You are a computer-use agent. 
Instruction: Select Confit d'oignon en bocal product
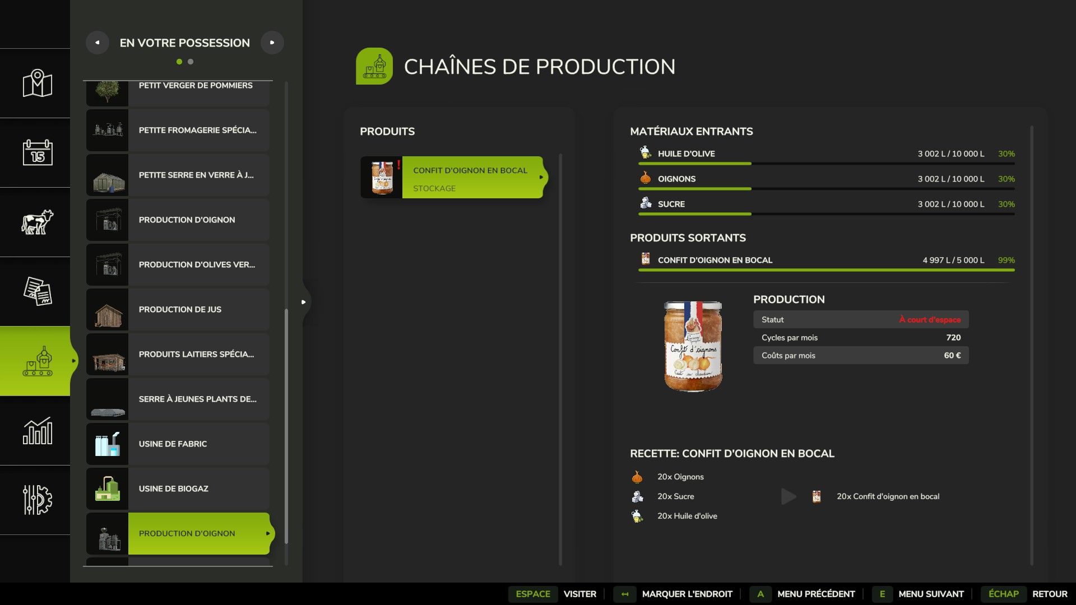[471, 177]
